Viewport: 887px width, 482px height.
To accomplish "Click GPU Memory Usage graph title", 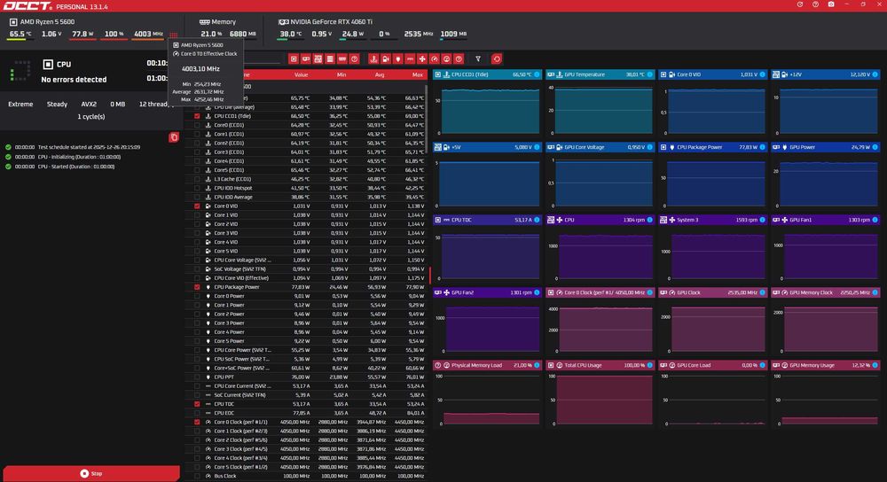I will [812, 365].
